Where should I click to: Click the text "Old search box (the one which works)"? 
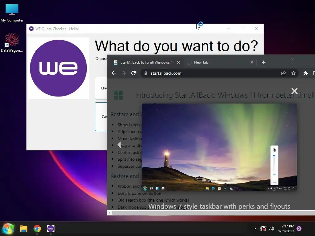pos(153,200)
